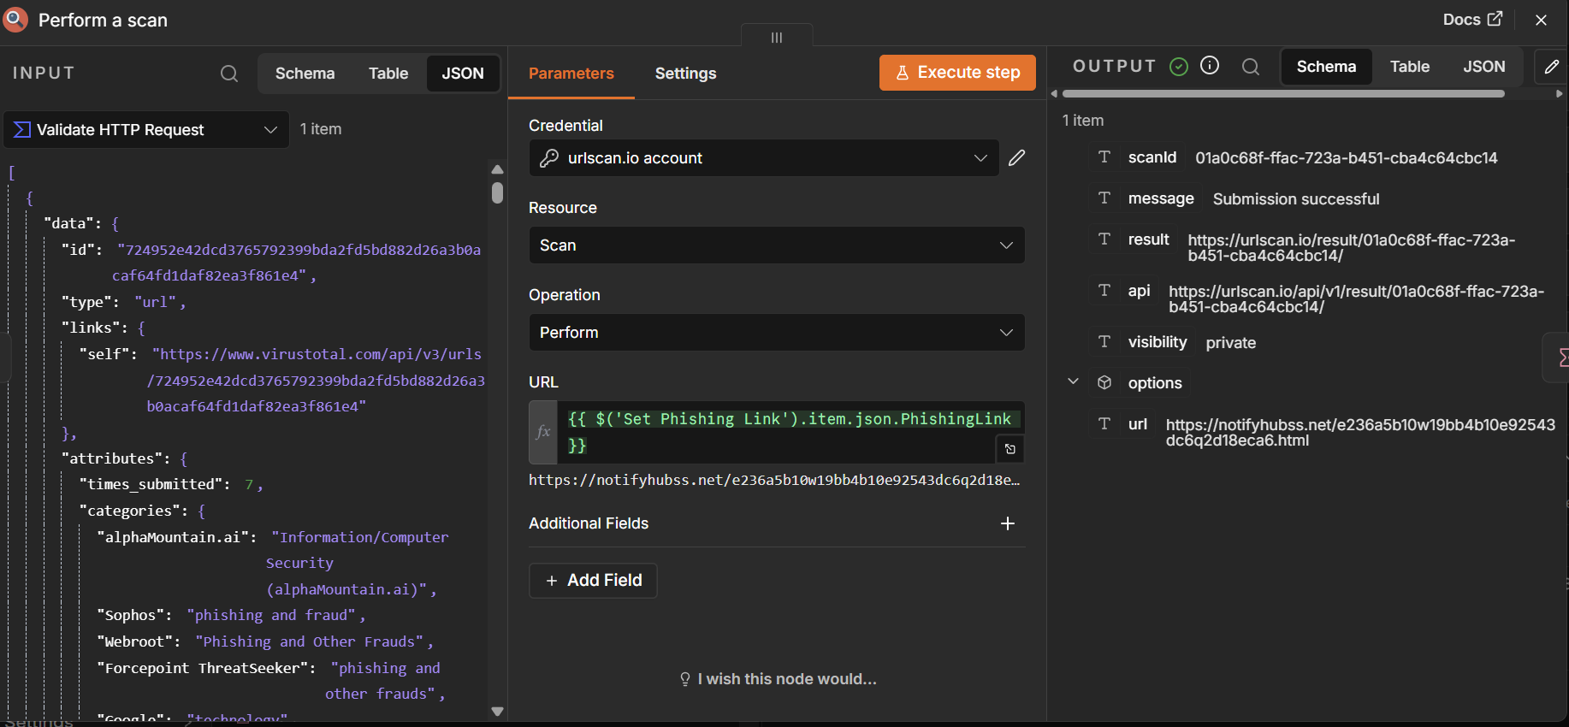Click the output horizontal scrollbar
Screen dimensions: 1569x727
click(1283, 94)
